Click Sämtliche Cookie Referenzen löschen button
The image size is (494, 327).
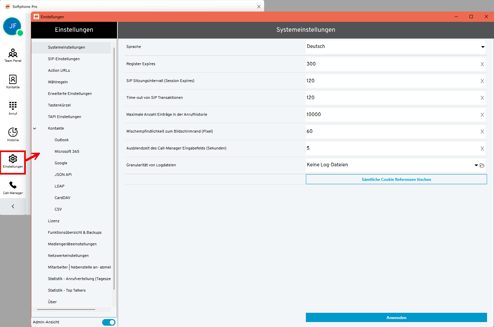coord(396,180)
